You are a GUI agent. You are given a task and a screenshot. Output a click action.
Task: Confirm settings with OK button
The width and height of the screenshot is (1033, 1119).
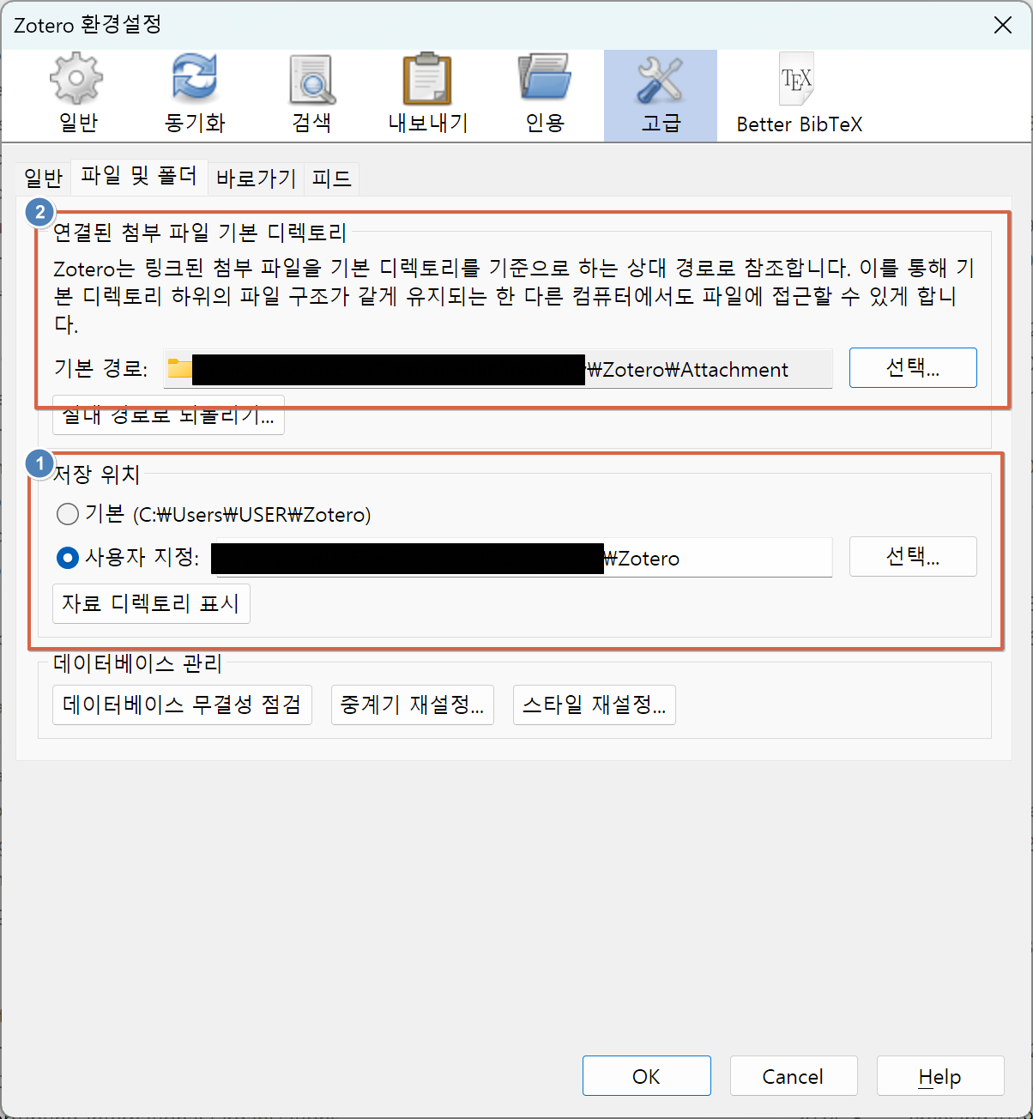[647, 1076]
